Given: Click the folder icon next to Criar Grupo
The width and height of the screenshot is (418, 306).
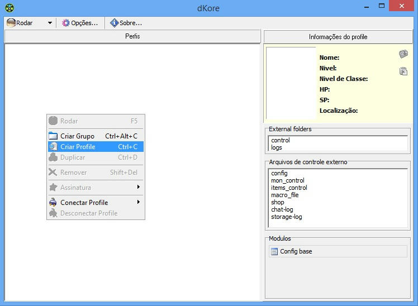Looking at the screenshot, I should 53,136.
